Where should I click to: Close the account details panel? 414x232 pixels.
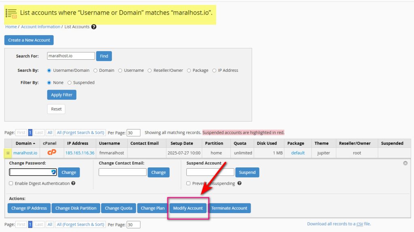pyautogui.click(x=405, y=163)
